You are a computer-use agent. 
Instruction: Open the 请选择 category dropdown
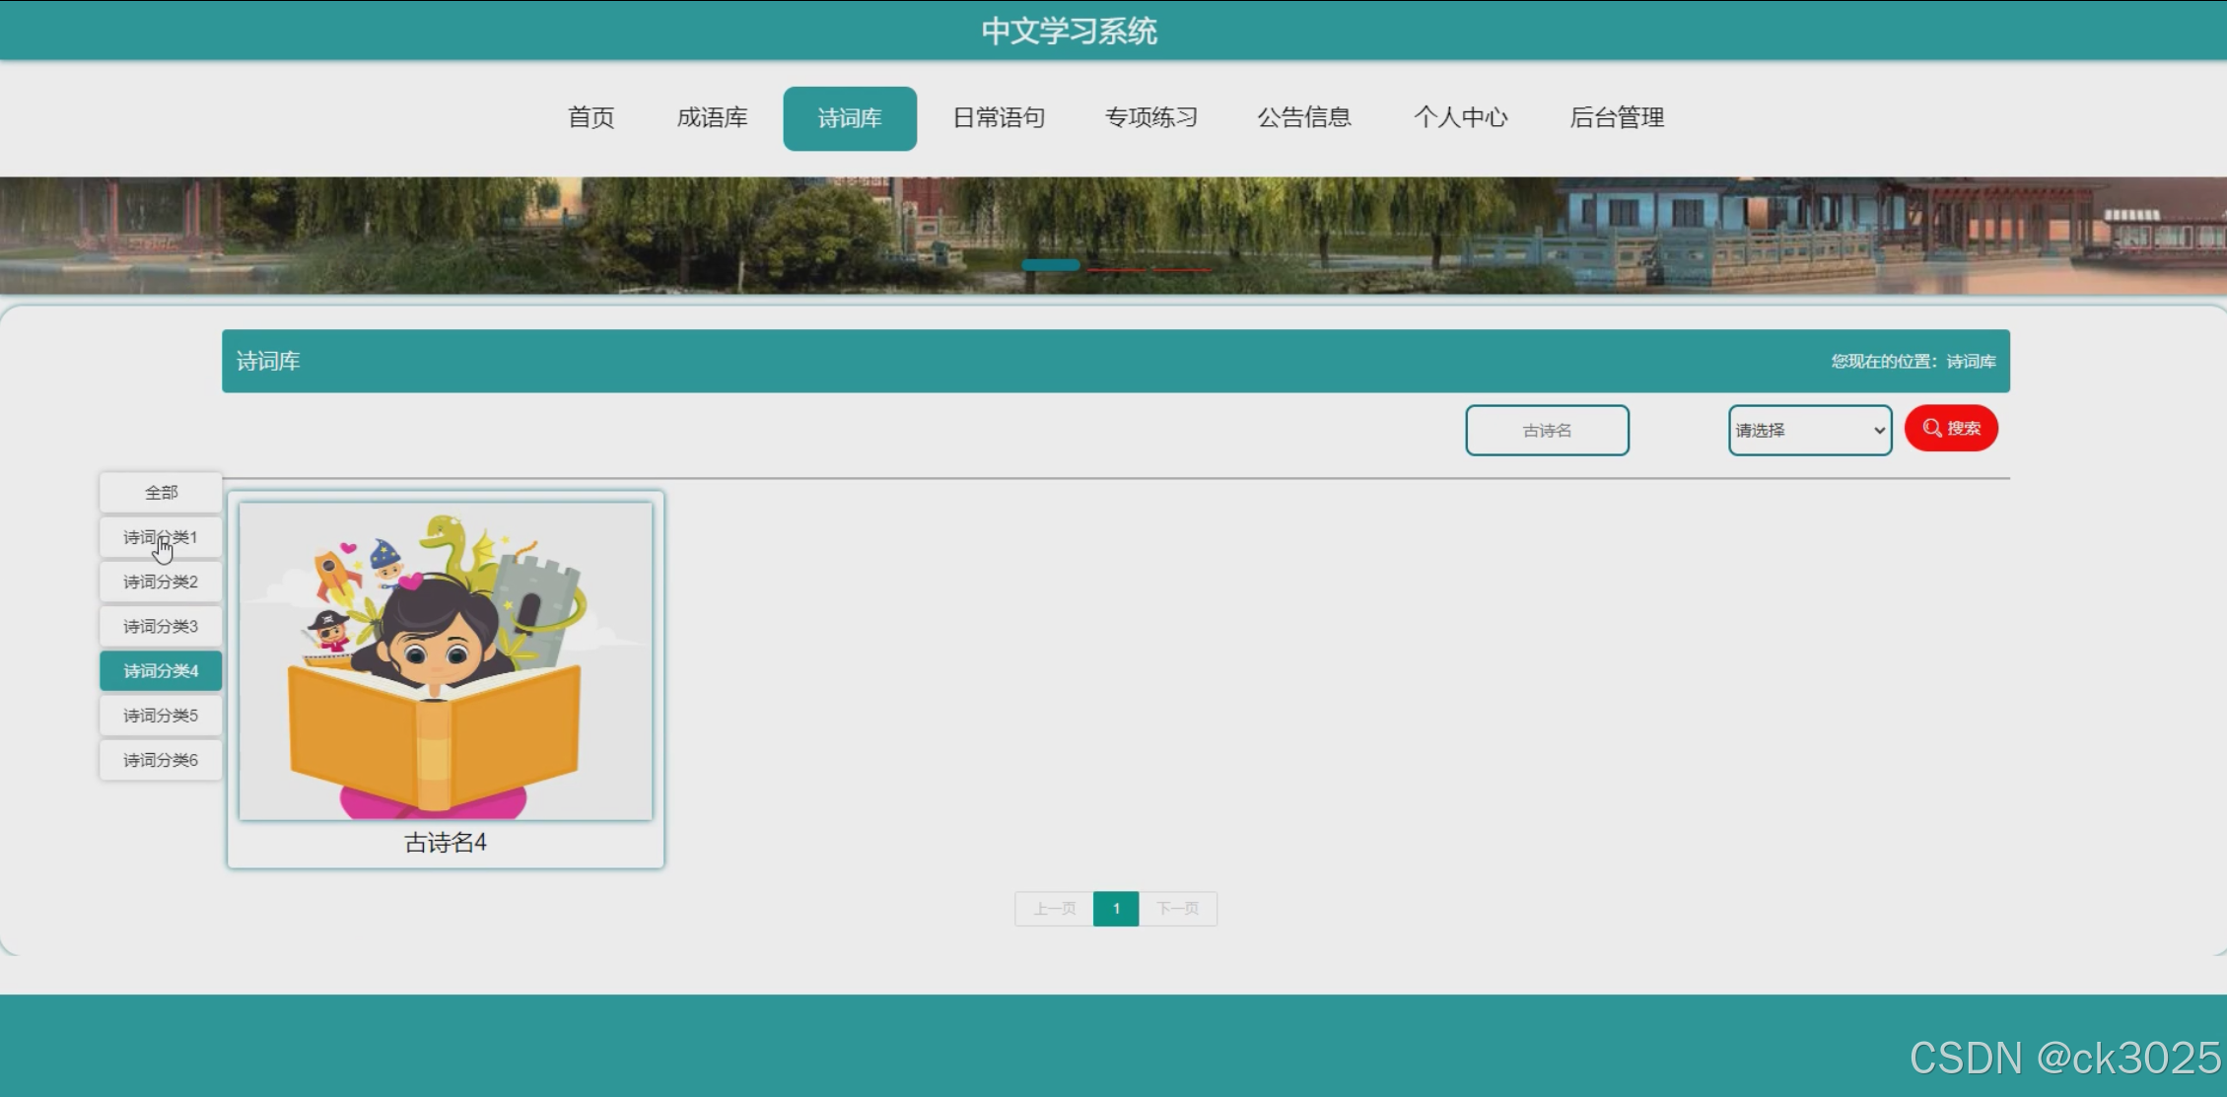[1809, 431]
